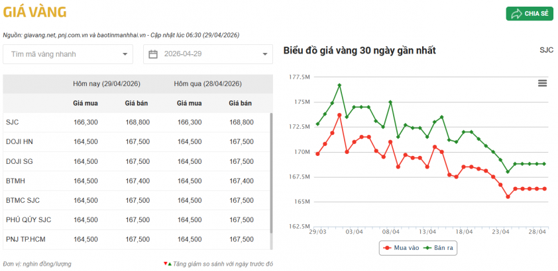
Task: Click the highest green point on the chart
Action: pos(339,85)
